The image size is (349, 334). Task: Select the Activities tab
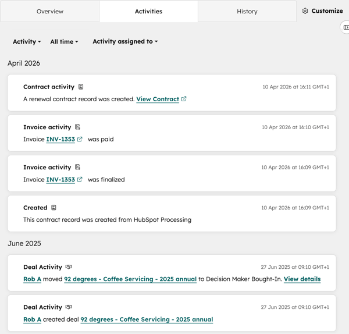click(x=148, y=12)
